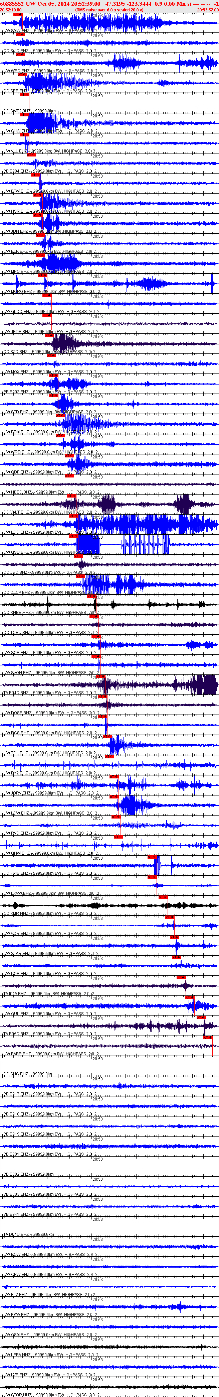This screenshot has width=219, height=1397.
Task: Click the start time label 20:52:19.00
Action: click(x=11, y=10)
